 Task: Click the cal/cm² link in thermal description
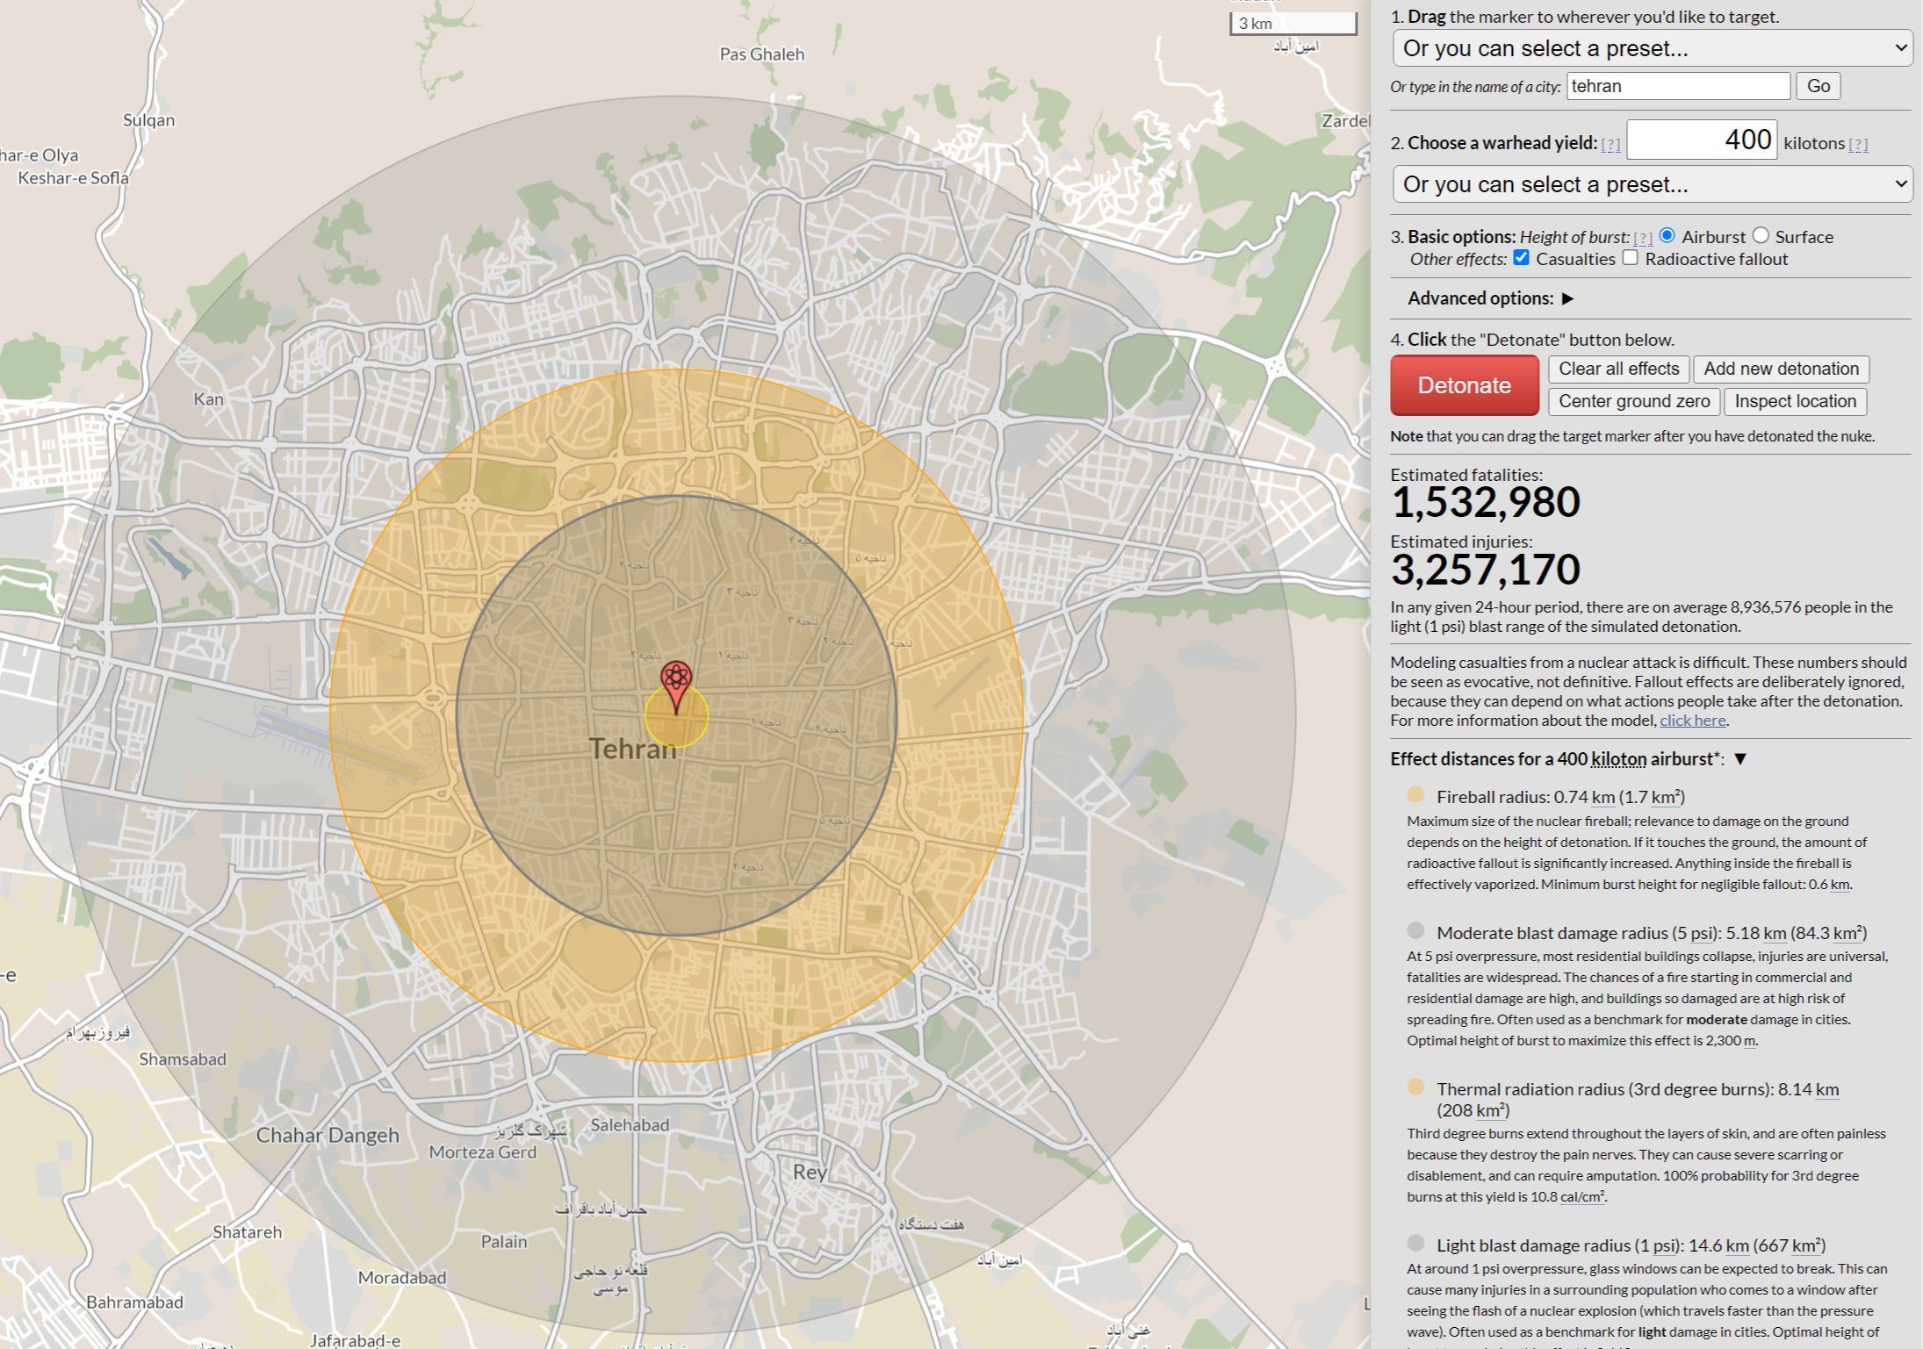pyautogui.click(x=1582, y=1197)
